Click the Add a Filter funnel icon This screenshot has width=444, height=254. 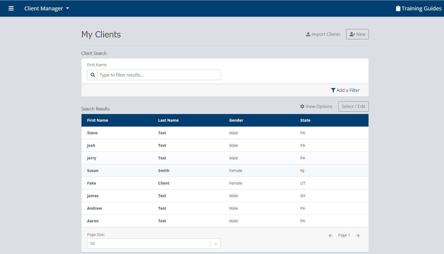tap(333, 90)
